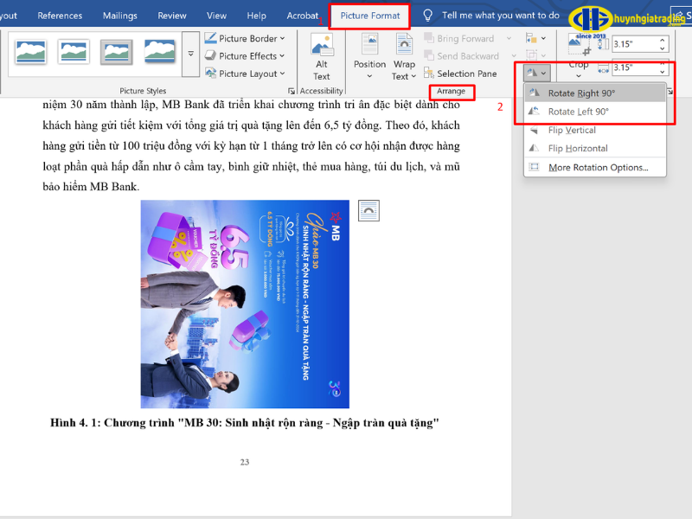Image resolution: width=692 pixels, height=519 pixels.
Task: Switch to the Acrobat tab
Action: [302, 16]
